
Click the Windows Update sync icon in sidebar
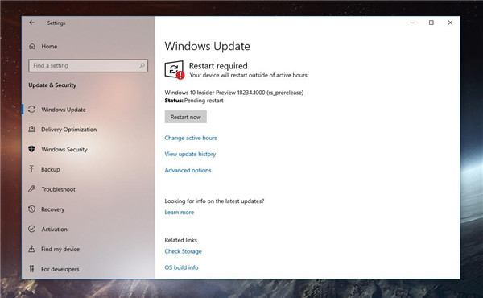(x=31, y=110)
